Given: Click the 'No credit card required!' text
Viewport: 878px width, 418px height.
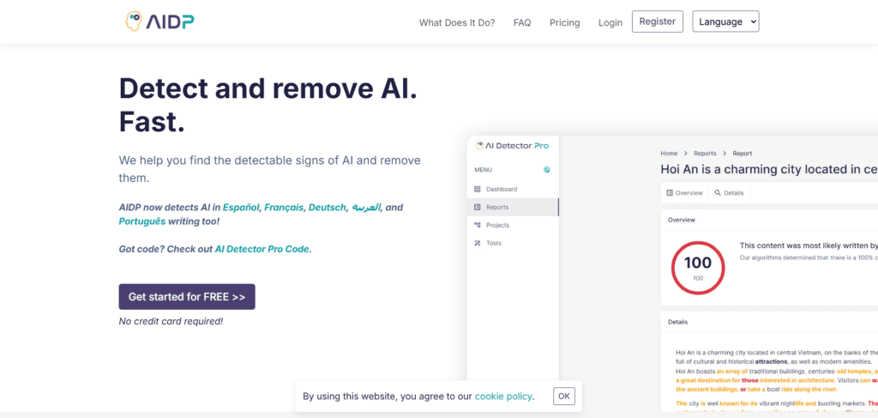Looking at the screenshot, I should click(x=171, y=322).
